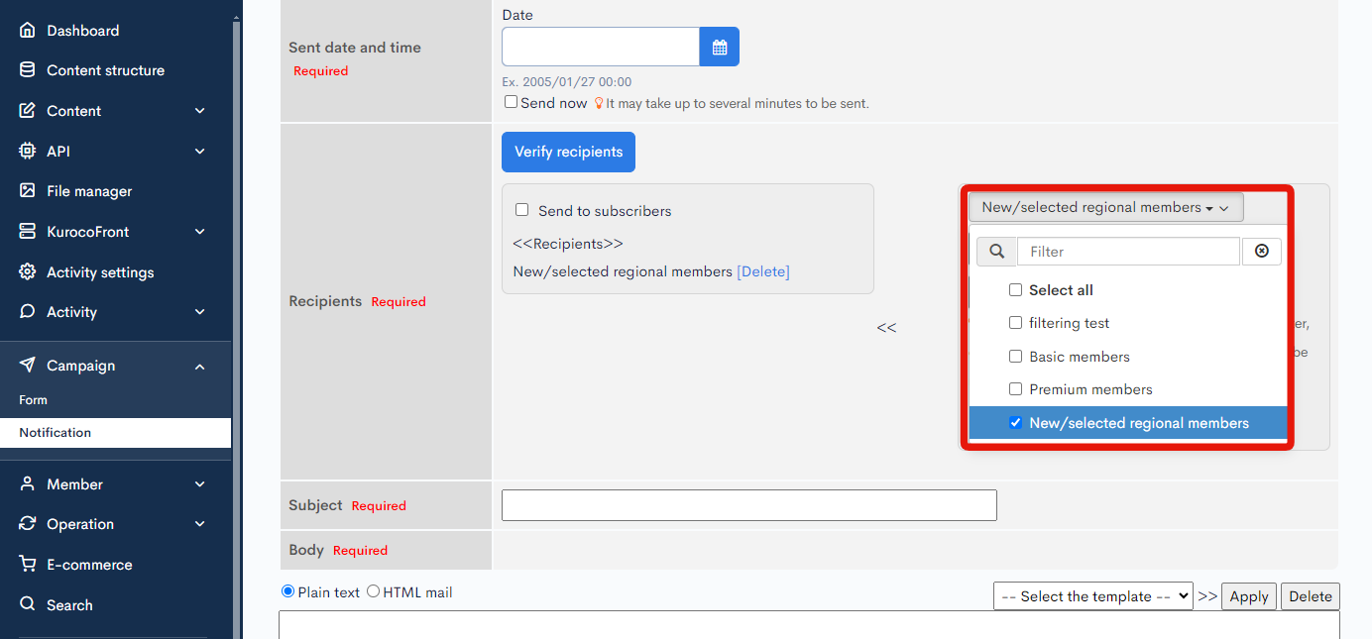The height and width of the screenshot is (639, 1372).
Task: Click the magnifier icon in the filter box
Action: (996, 251)
